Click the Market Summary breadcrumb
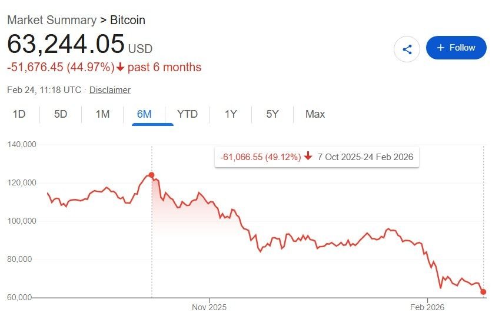The width and height of the screenshot is (502, 319). click(x=51, y=20)
